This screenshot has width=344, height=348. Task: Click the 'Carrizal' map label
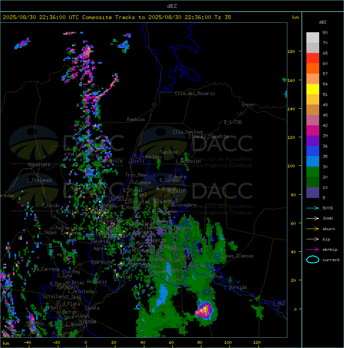coord(123,277)
